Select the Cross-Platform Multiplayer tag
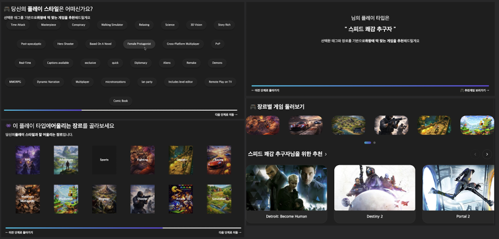The height and width of the screenshot is (239, 499). 183,44
